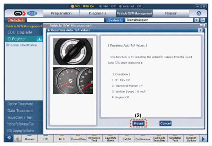Image resolution: width=212 pixels, height=146 pixels.
Task: Click 'Transaxle Range : P' condition text
Action: tap(129, 86)
